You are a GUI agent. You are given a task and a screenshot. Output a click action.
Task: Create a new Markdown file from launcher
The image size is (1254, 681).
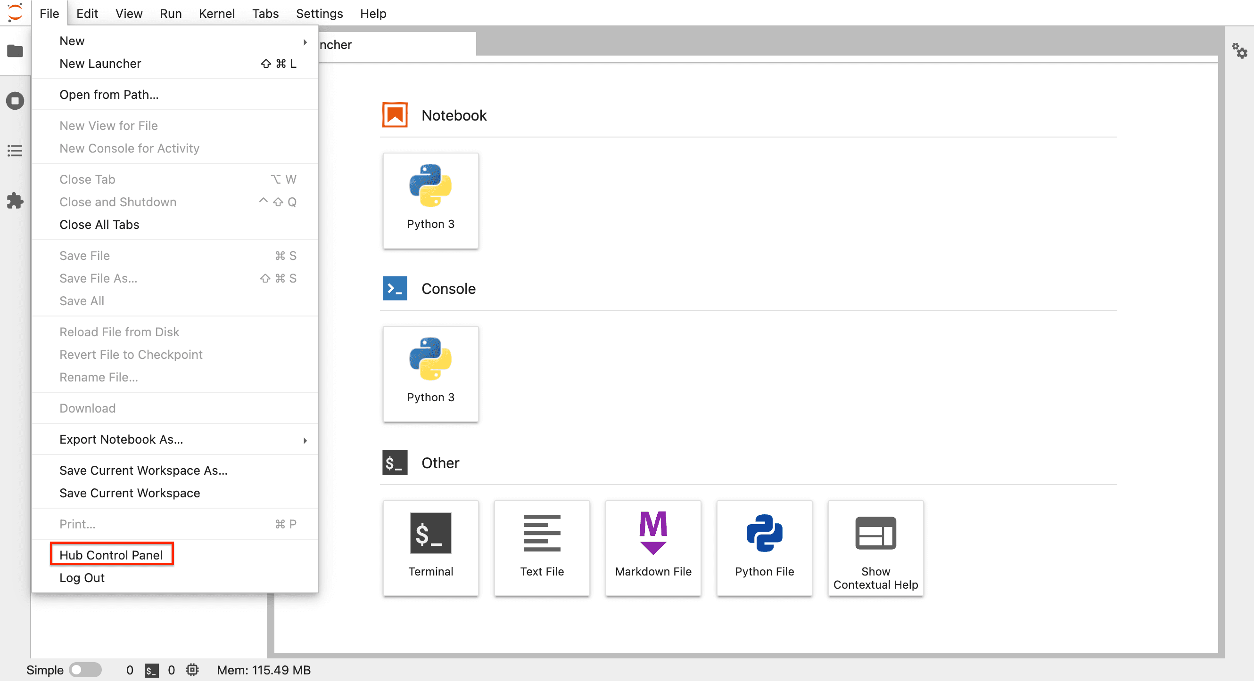pos(653,548)
